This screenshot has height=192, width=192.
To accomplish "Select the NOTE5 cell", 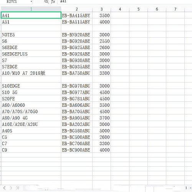I will (31, 35).
